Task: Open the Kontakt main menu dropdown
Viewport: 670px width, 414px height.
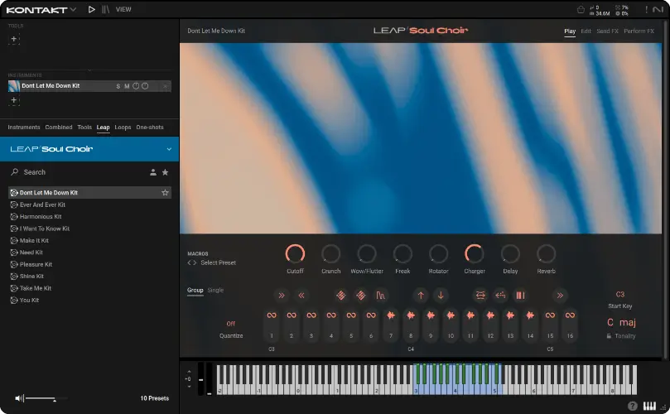Action: pyautogui.click(x=73, y=10)
